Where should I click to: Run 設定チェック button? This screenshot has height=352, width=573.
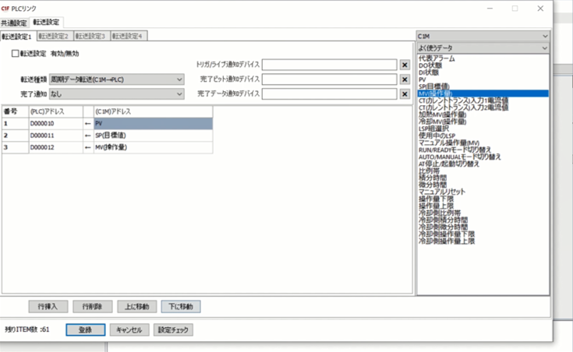point(173,329)
